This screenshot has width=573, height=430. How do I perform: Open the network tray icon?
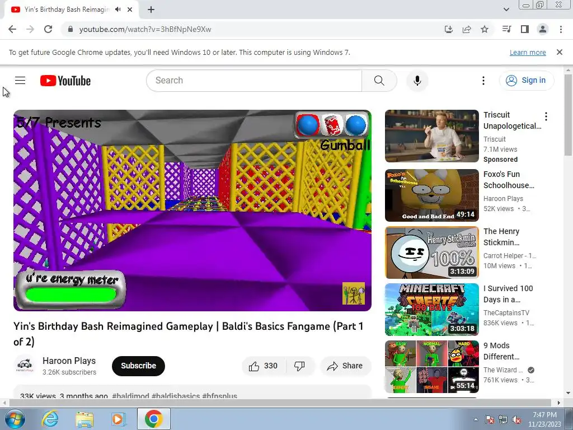pos(503,419)
